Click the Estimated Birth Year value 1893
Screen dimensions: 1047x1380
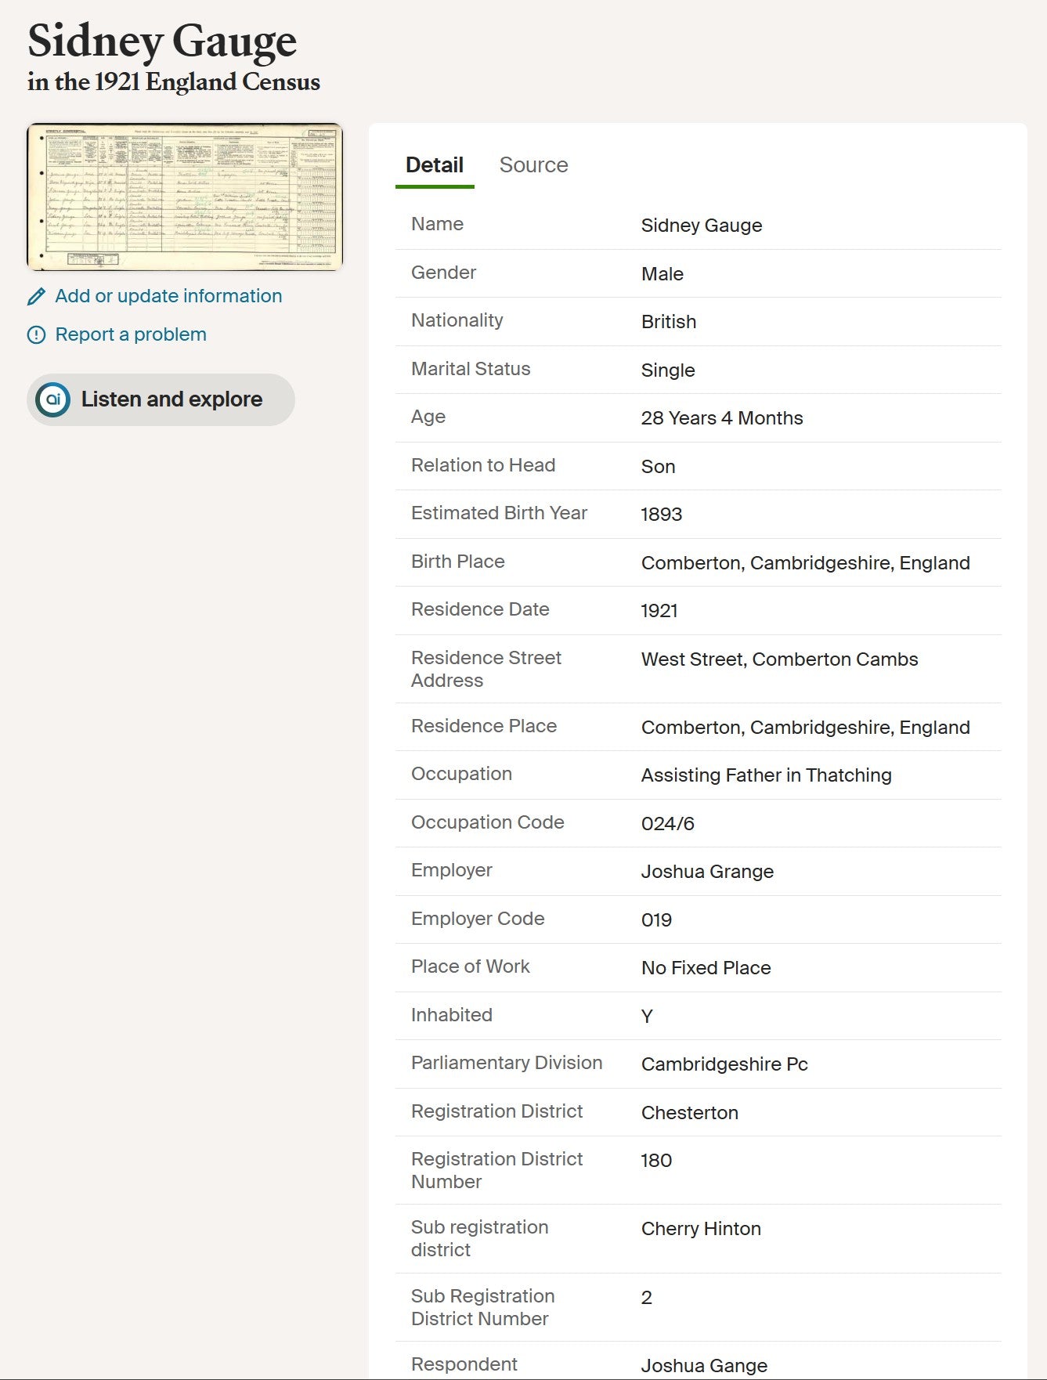tap(661, 515)
